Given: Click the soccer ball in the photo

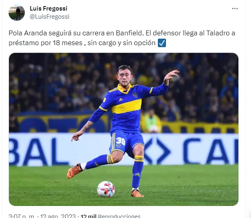Looking at the screenshot, I should [106, 189].
